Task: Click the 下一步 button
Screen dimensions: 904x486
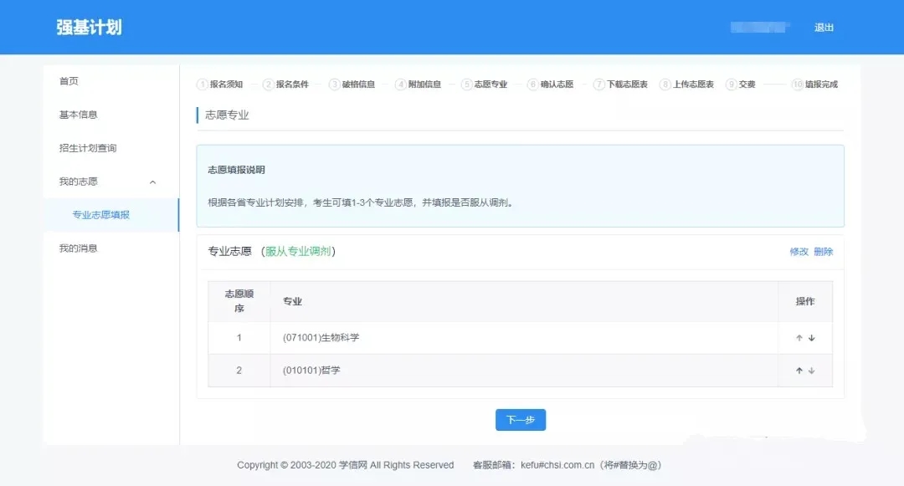Action: pos(520,420)
